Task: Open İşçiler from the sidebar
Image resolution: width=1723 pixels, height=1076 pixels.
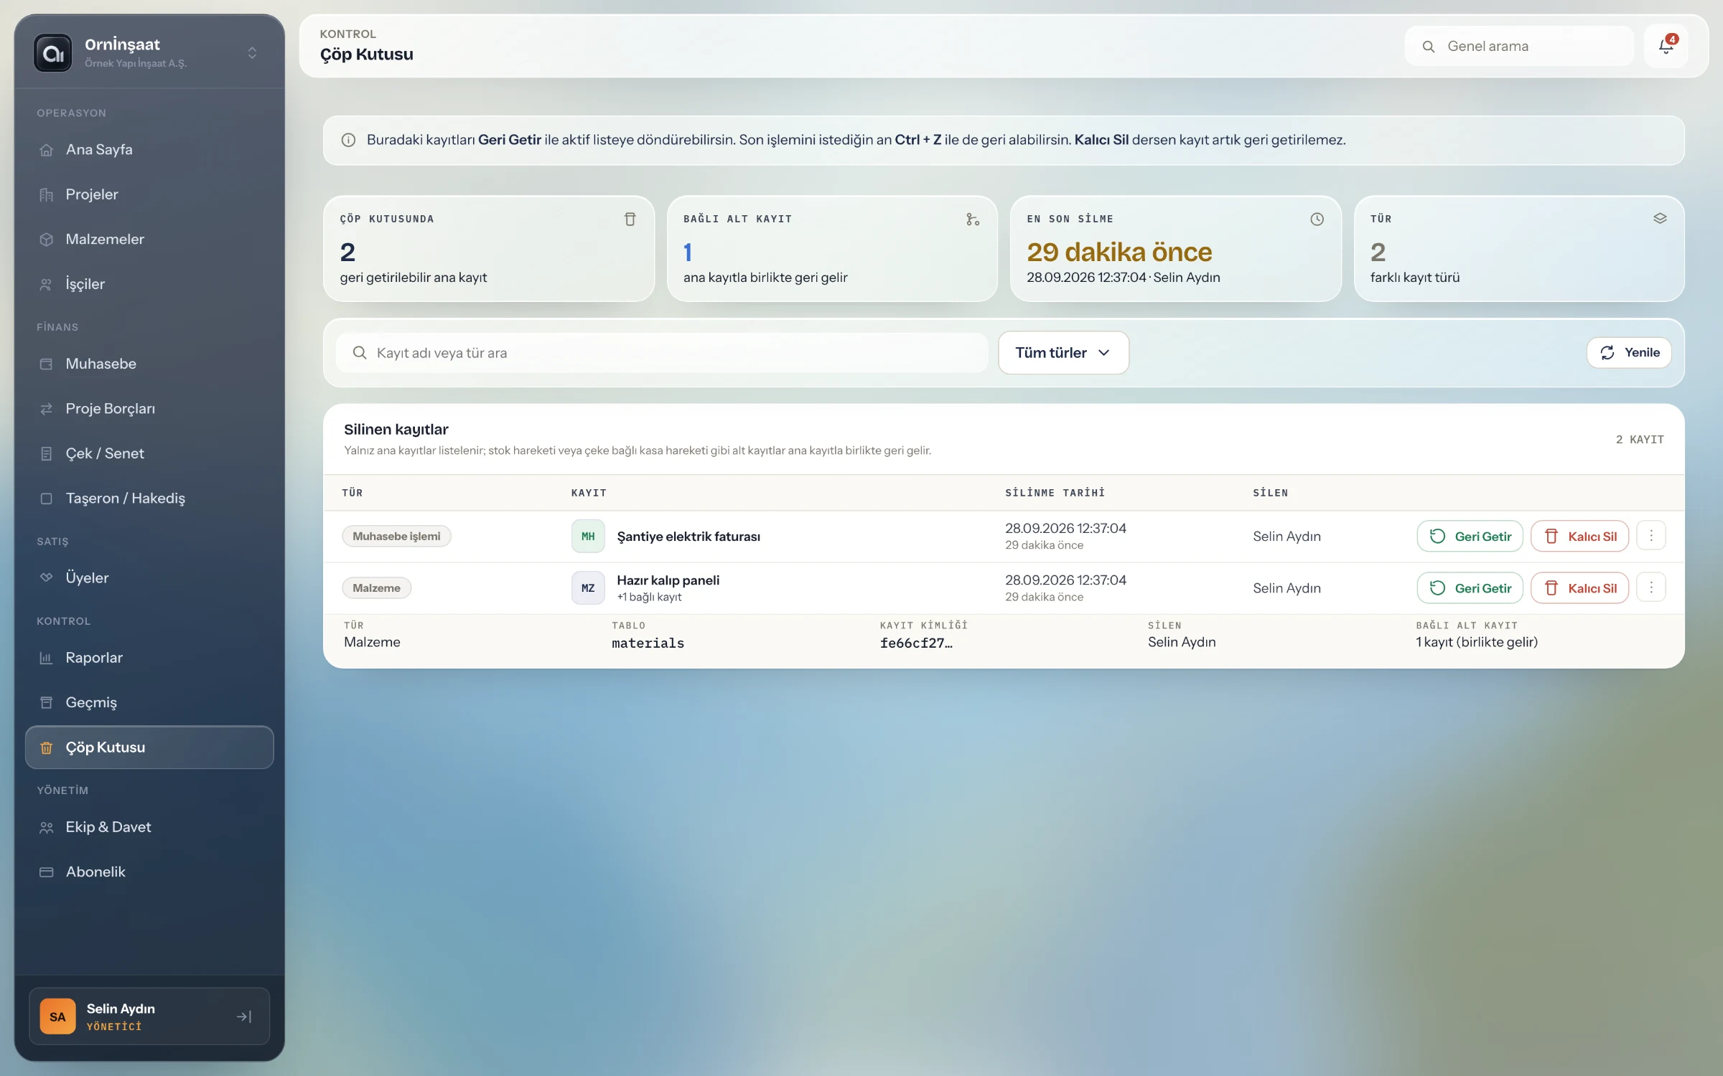Action: [149, 284]
